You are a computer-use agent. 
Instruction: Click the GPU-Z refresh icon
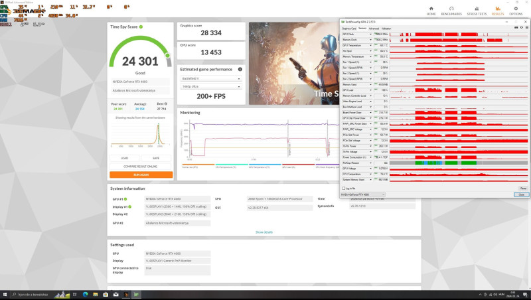(522, 27)
